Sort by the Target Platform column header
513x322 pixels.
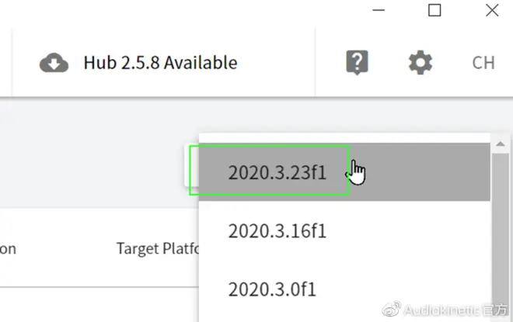pos(158,248)
